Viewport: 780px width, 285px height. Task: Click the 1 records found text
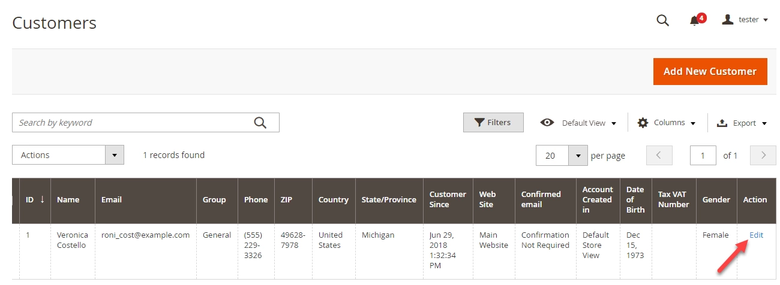tap(174, 155)
